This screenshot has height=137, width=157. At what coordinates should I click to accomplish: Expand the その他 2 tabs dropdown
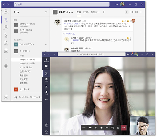point(95,12)
